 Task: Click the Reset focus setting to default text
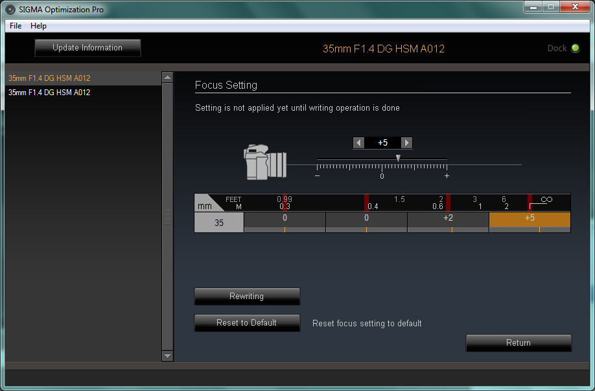(367, 323)
